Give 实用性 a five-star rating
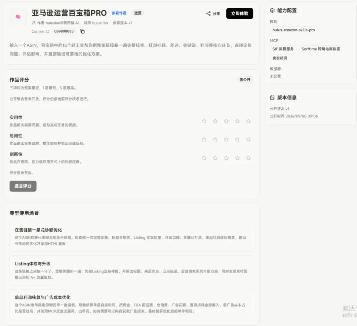357x326 pixels. coord(248,121)
